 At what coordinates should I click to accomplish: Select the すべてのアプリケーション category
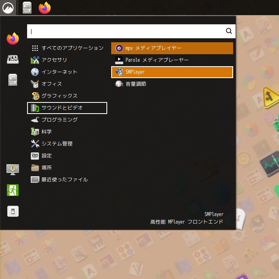(x=67, y=48)
